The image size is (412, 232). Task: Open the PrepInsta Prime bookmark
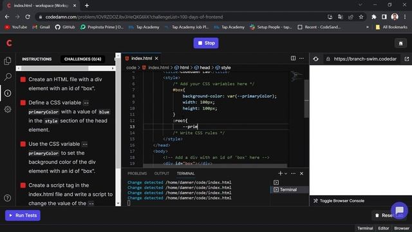click(102, 27)
